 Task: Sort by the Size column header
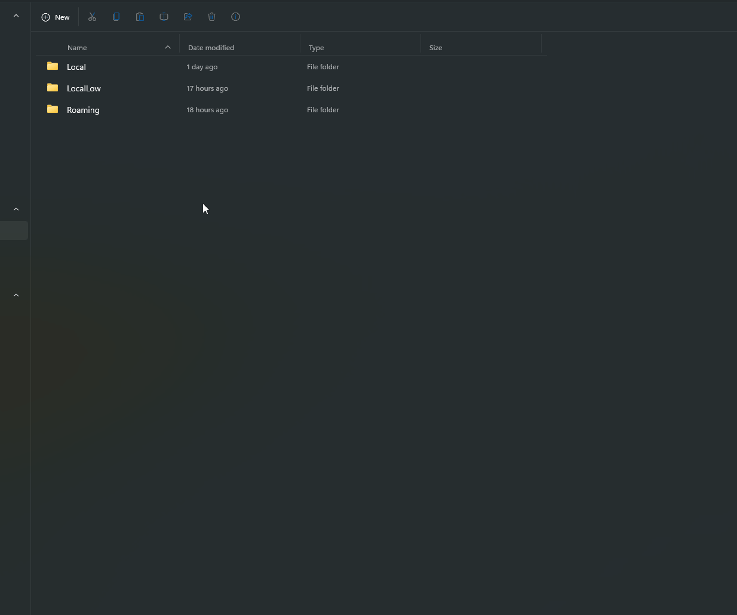pos(435,48)
